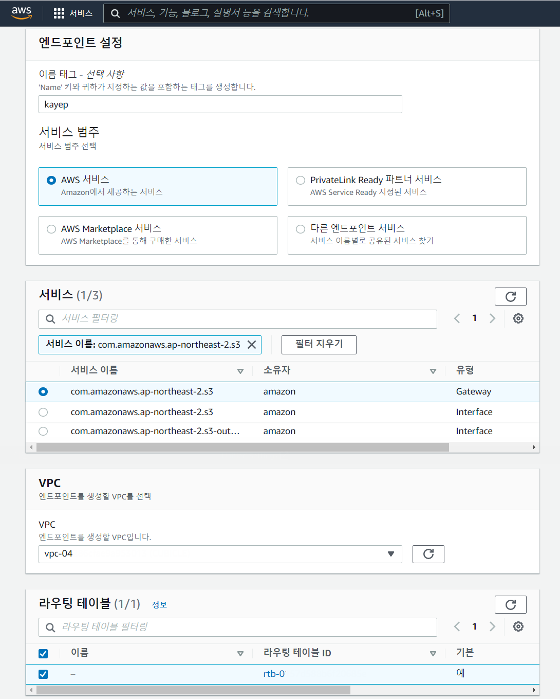Refresh the services list
The width and height of the screenshot is (560, 699).
click(510, 297)
